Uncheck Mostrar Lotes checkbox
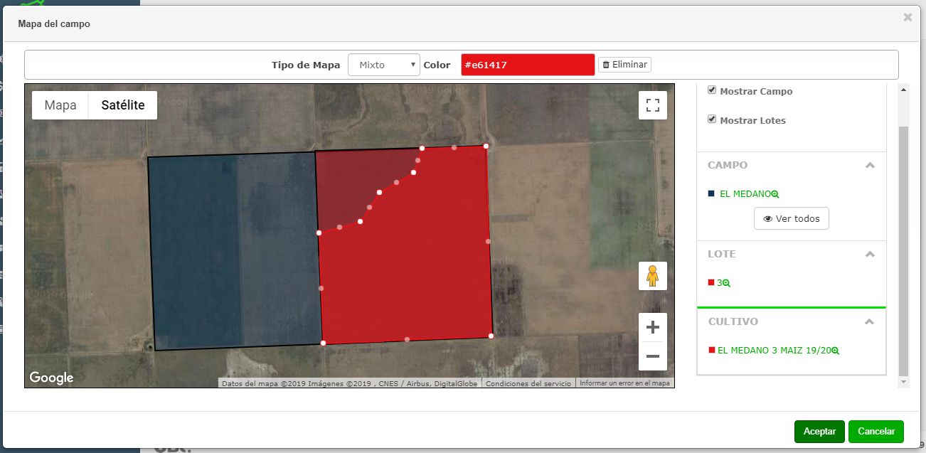Screen dimensions: 926x453 click(712, 119)
